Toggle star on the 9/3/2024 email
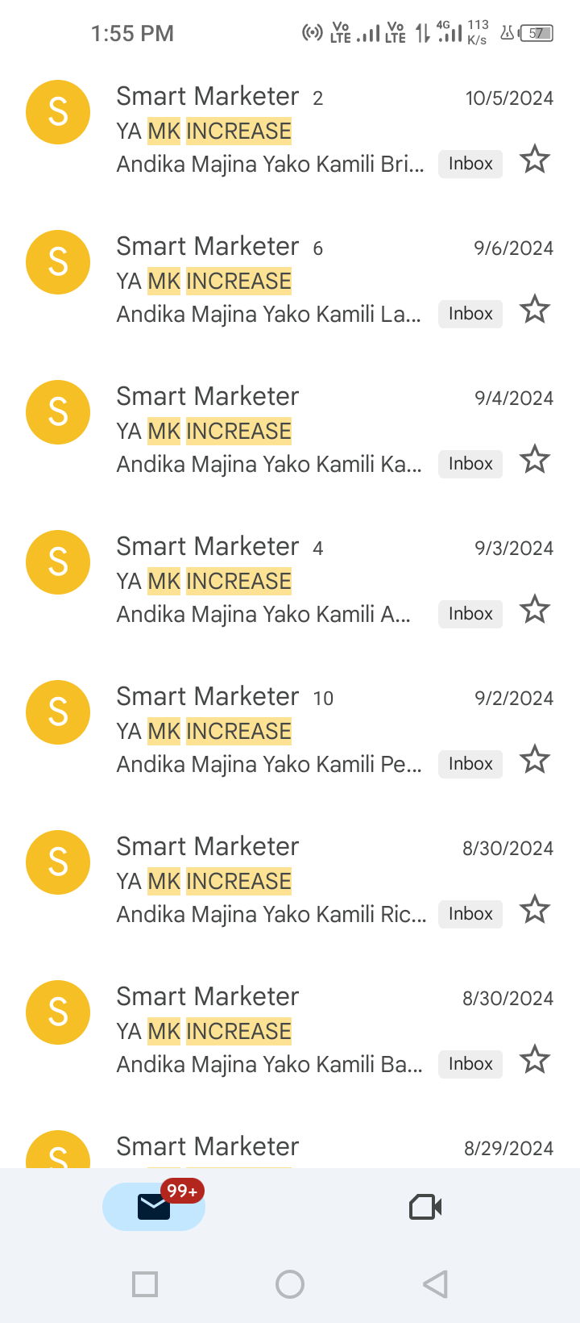This screenshot has height=1323, width=580. pyautogui.click(x=535, y=610)
